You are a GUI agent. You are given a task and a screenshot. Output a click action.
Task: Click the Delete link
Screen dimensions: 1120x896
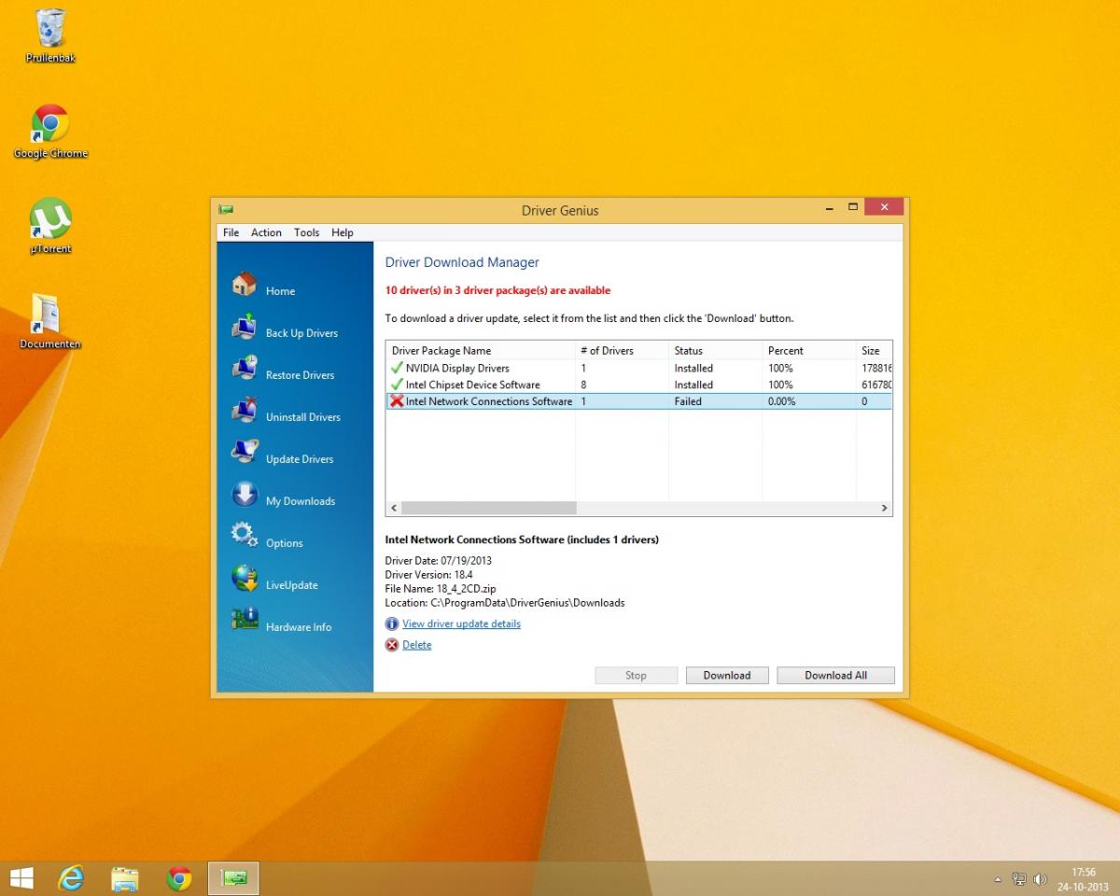click(416, 645)
